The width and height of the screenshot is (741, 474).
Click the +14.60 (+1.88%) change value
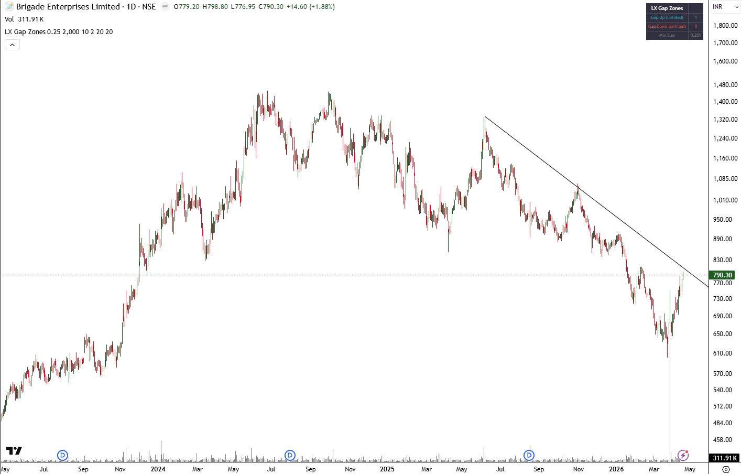point(311,7)
